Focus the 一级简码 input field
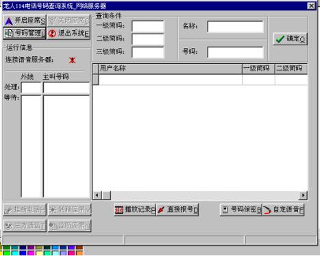320x256 pixels. point(148,26)
